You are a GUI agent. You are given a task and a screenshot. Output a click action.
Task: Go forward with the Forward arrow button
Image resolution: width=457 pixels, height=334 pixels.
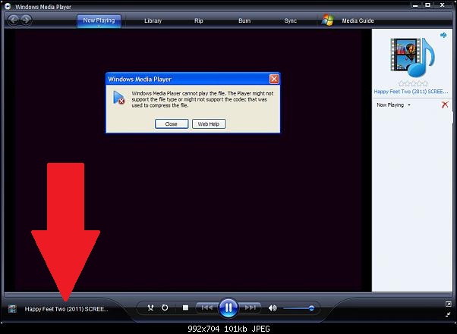[27, 20]
